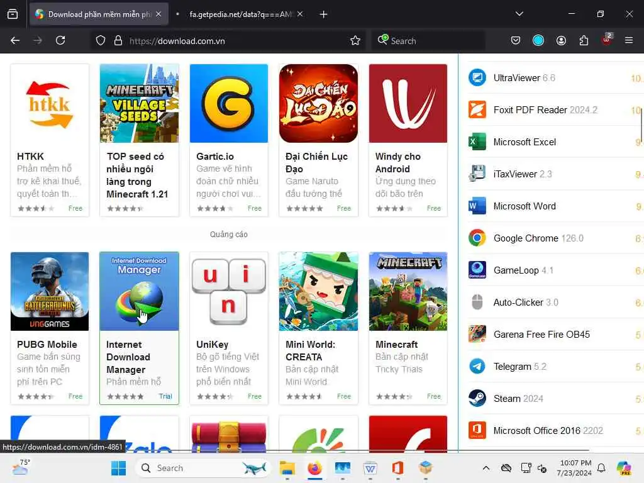Click GameLoop icon in list

[477, 270]
